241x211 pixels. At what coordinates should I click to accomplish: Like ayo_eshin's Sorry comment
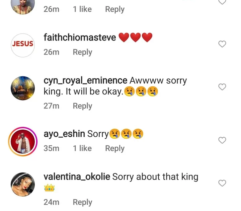tap(222, 140)
